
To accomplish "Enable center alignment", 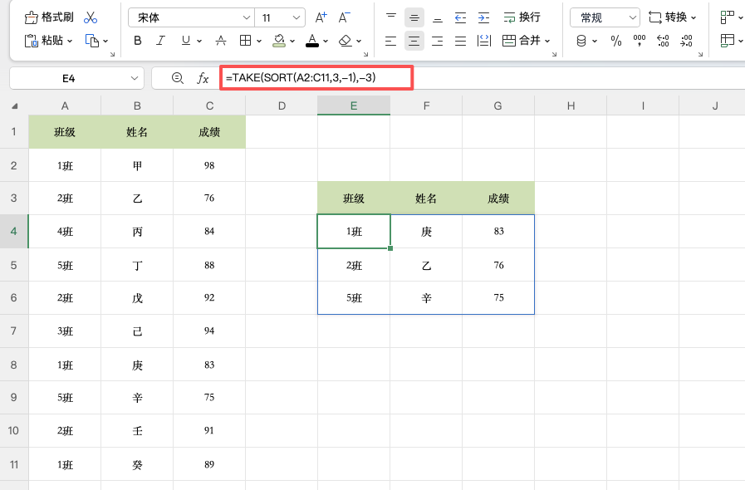I will point(415,40).
